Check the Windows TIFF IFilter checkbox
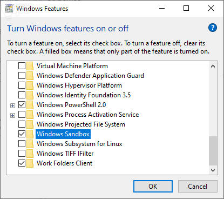224x199 pixels. [x=22, y=154]
